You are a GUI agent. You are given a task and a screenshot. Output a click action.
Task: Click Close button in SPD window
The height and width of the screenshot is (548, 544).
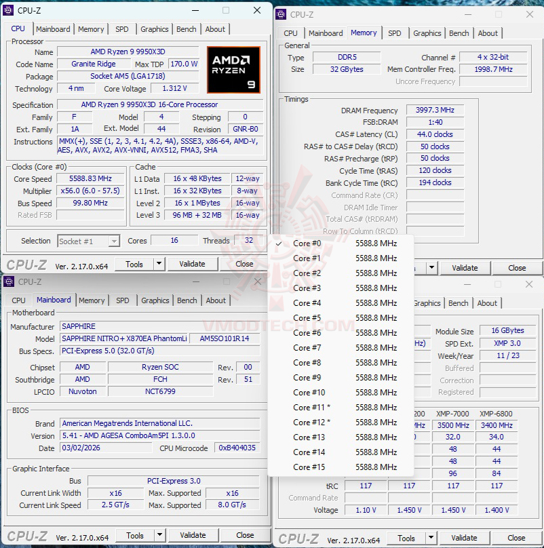click(x=516, y=538)
